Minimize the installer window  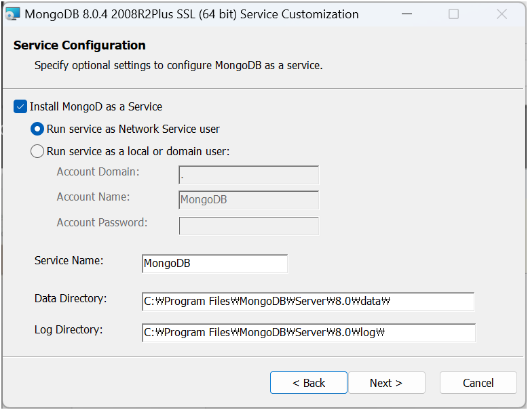(406, 14)
